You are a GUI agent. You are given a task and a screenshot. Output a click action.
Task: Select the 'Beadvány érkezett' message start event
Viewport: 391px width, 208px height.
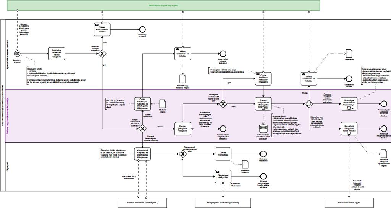coord(17,54)
